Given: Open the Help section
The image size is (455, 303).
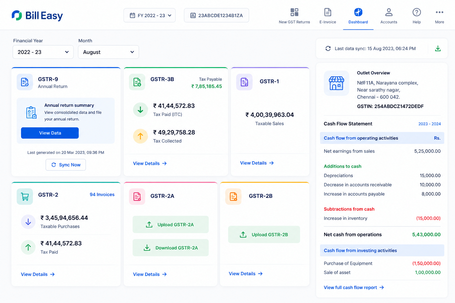Looking at the screenshot, I should [417, 16].
